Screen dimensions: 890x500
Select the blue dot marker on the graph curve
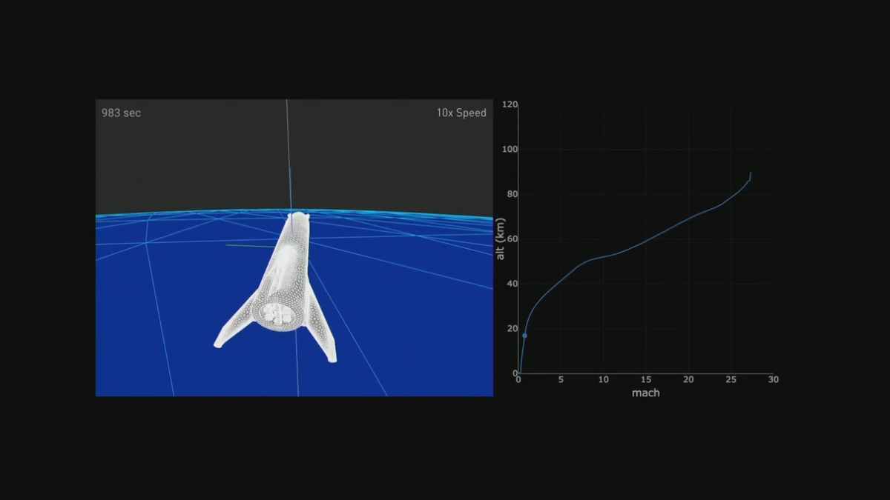coord(524,336)
